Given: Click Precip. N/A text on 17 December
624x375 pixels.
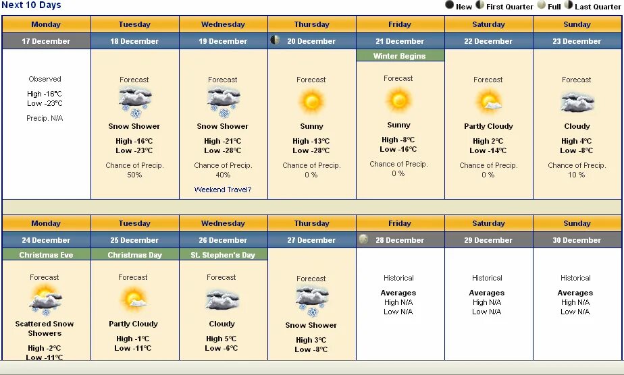Looking at the screenshot, I should click(45, 118).
